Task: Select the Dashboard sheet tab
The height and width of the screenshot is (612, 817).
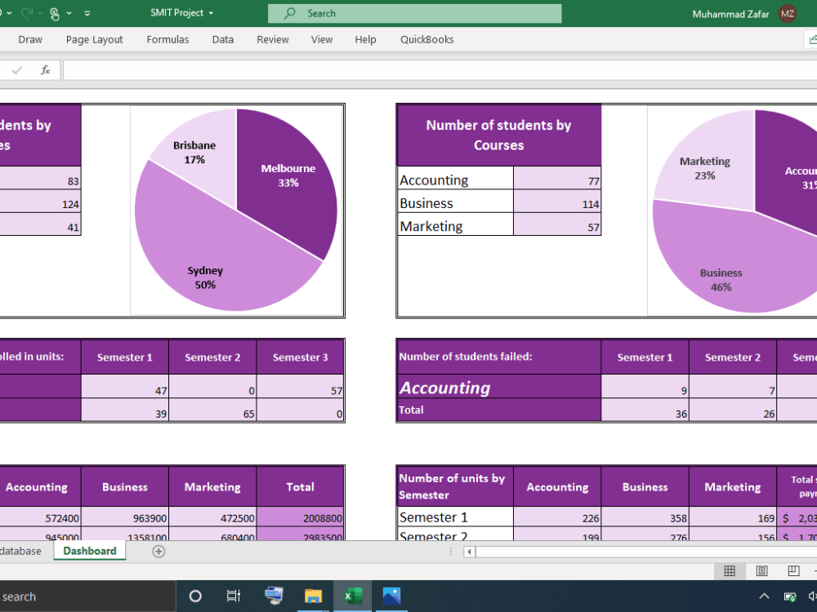Action: pyautogui.click(x=90, y=551)
